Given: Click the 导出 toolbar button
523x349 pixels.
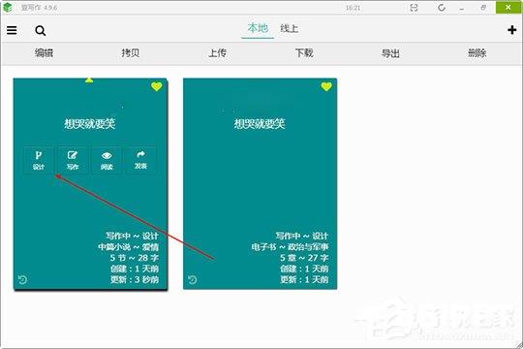Looking at the screenshot, I should click(x=390, y=53).
